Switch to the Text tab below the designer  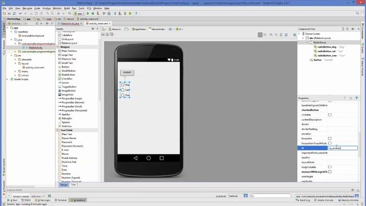[x=74, y=185]
